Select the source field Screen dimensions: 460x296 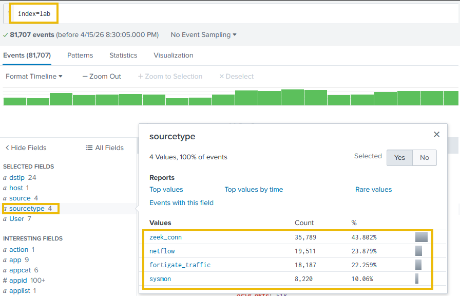point(20,198)
